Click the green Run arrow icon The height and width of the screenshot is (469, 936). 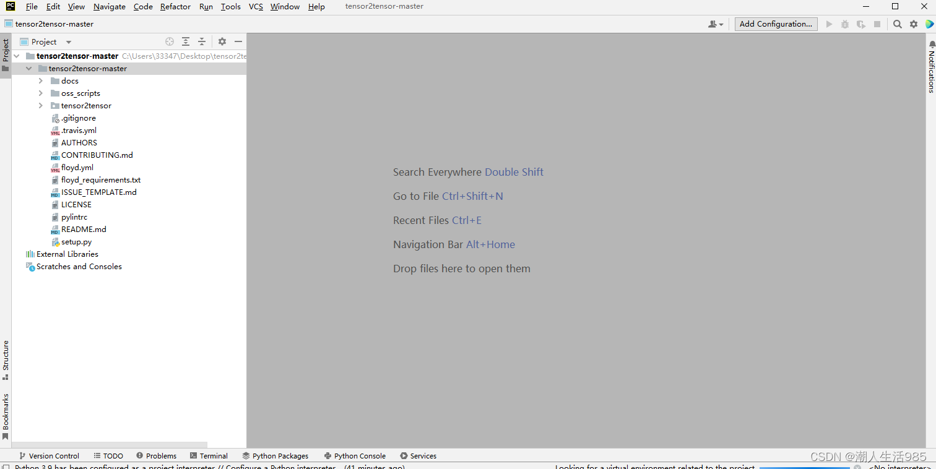click(x=830, y=24)
